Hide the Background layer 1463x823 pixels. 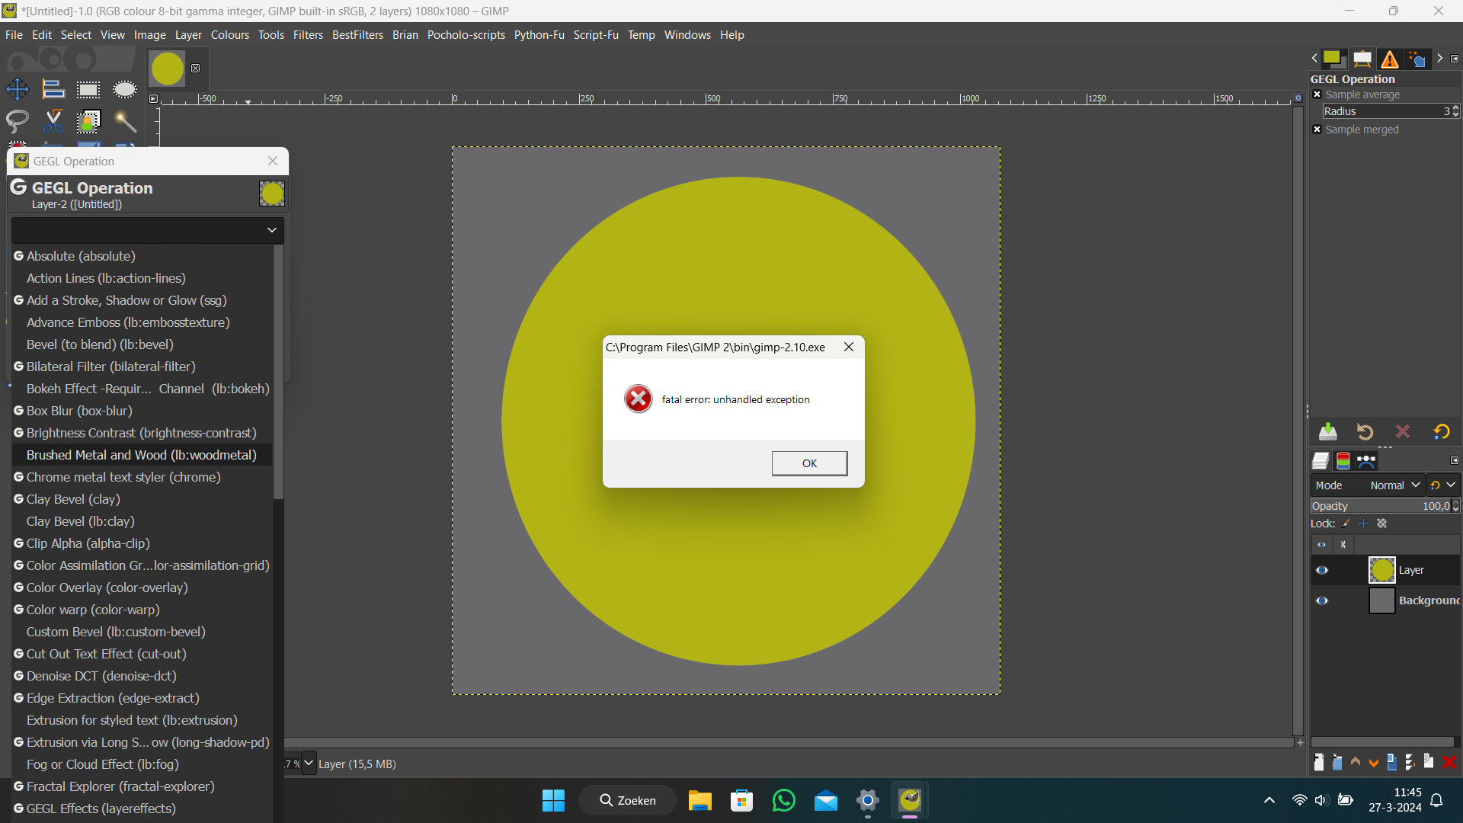[x=1322, y=600]
